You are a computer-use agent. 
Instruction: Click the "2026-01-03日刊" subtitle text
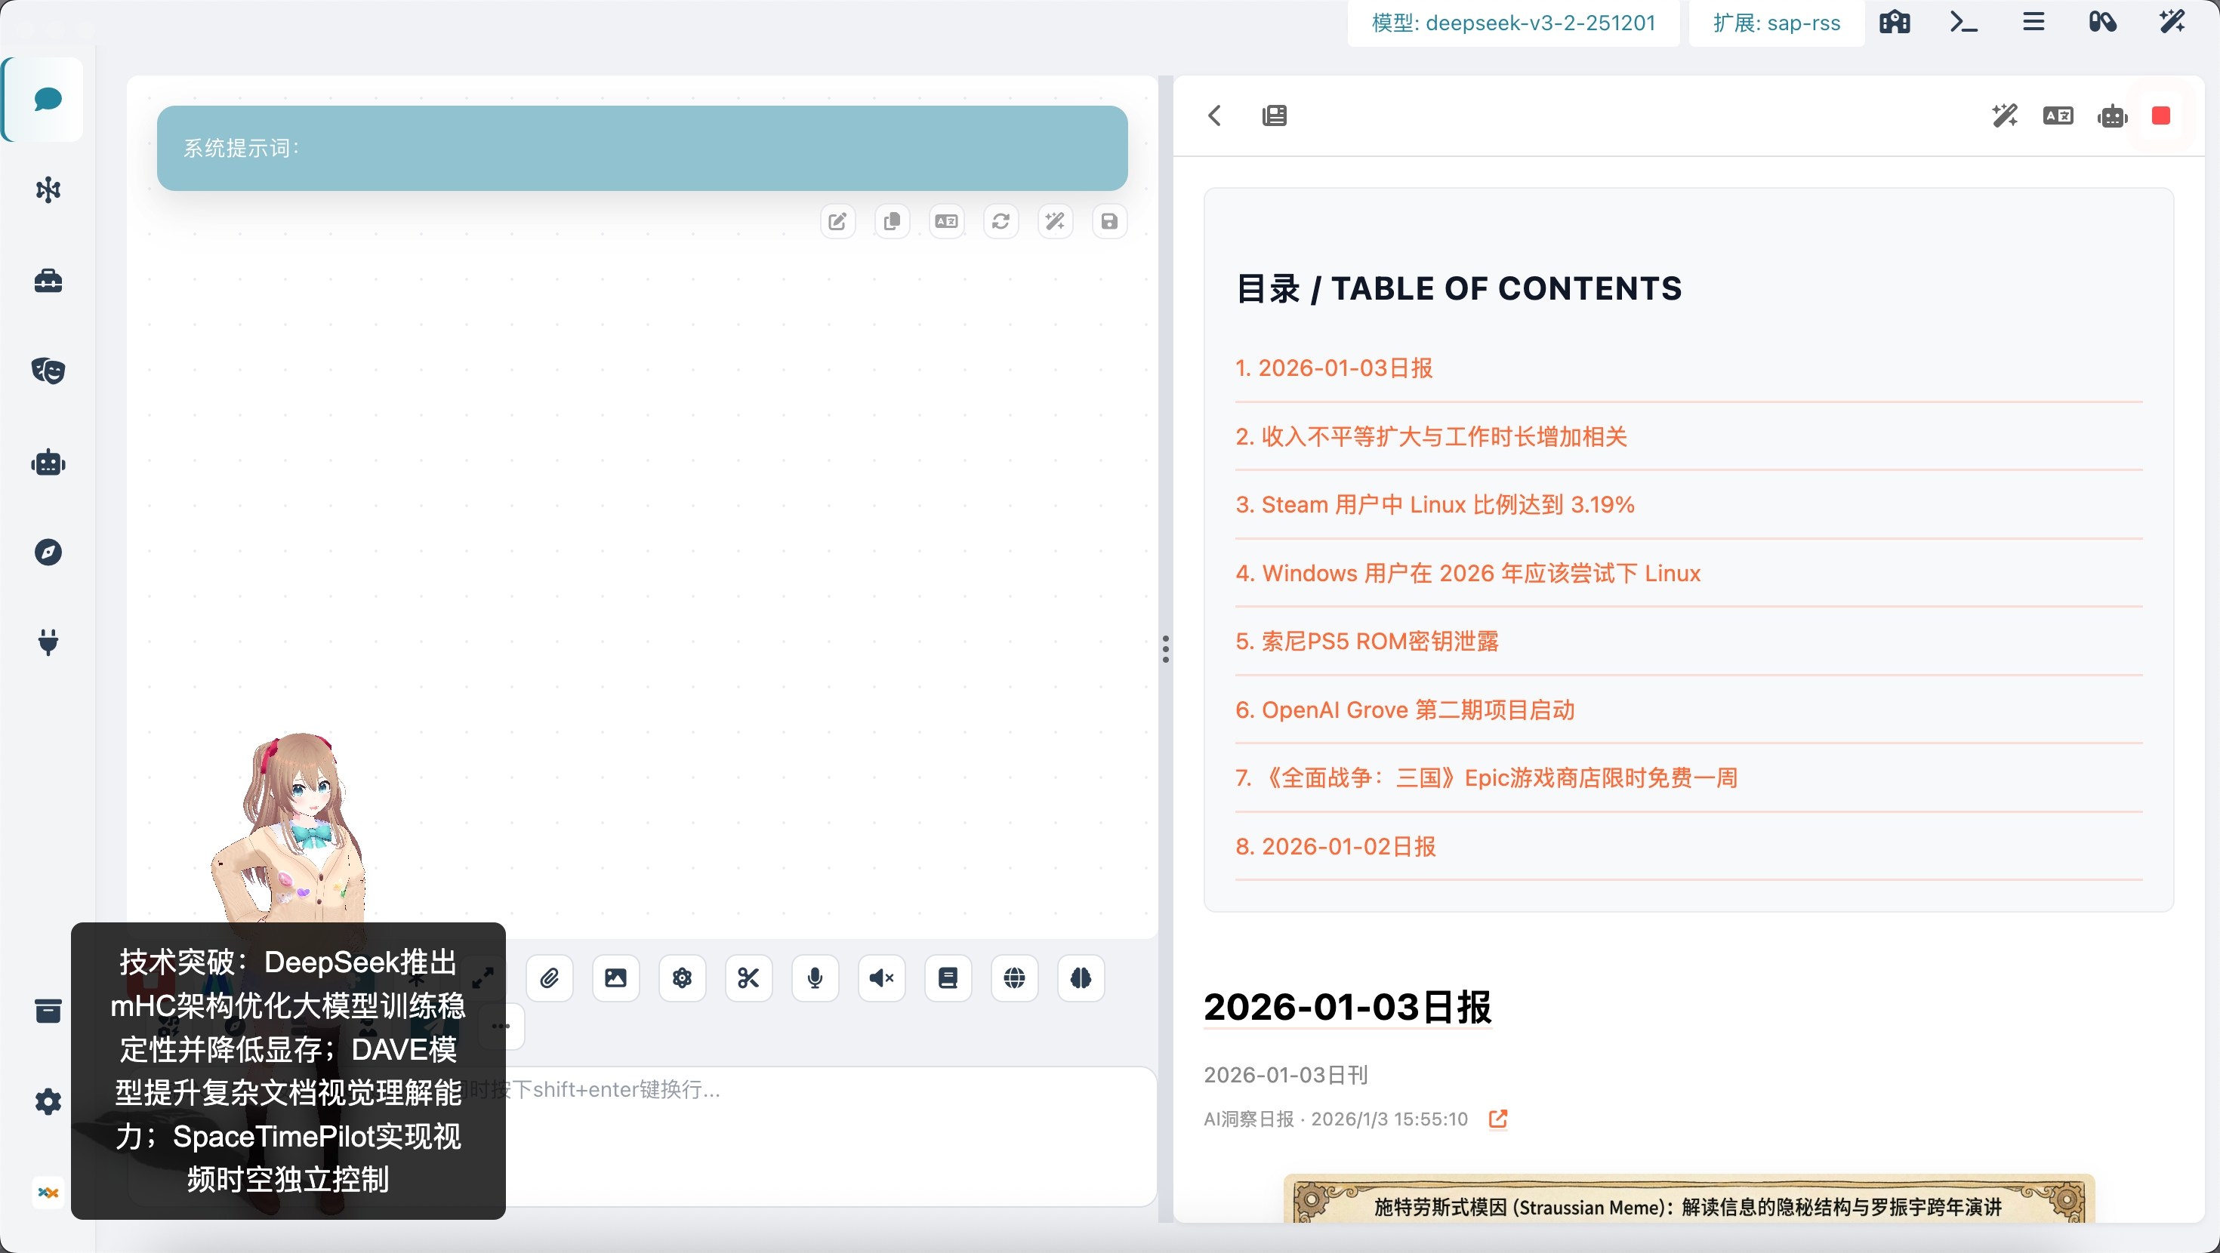click(x=1286, y=1075)
